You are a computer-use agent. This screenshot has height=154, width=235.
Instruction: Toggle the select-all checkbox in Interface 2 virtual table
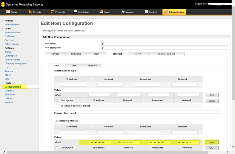coord(57,148)
